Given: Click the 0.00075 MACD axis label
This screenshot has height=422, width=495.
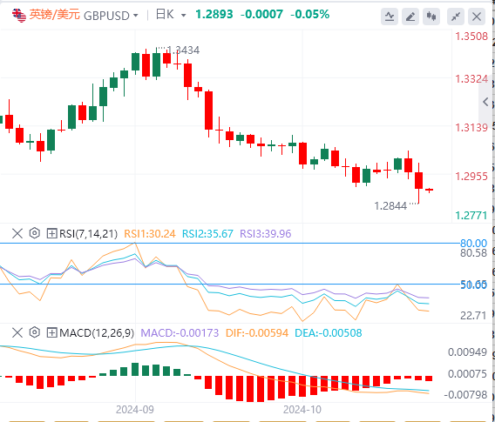Looking at the screenshot, I should coord(467,374).
